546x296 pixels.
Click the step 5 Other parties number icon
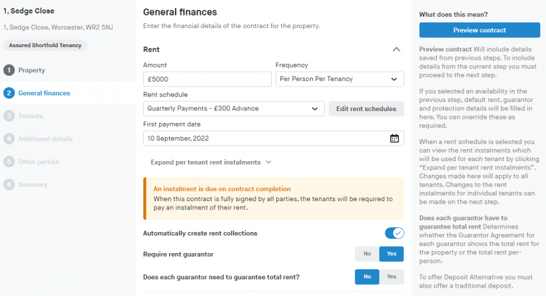pos(9,162)
